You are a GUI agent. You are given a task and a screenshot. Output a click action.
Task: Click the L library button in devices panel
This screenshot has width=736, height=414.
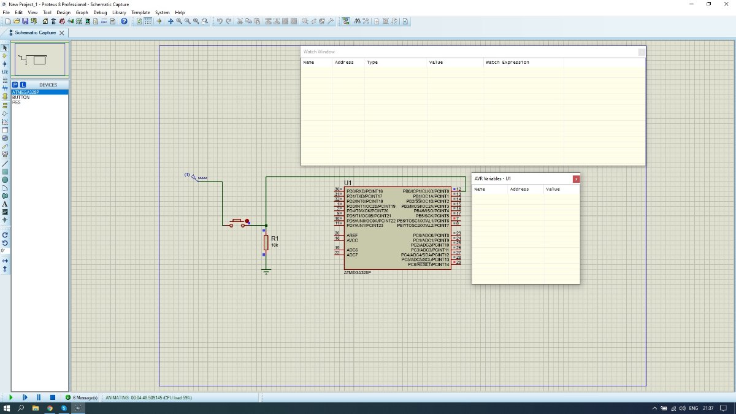[23, 85]
